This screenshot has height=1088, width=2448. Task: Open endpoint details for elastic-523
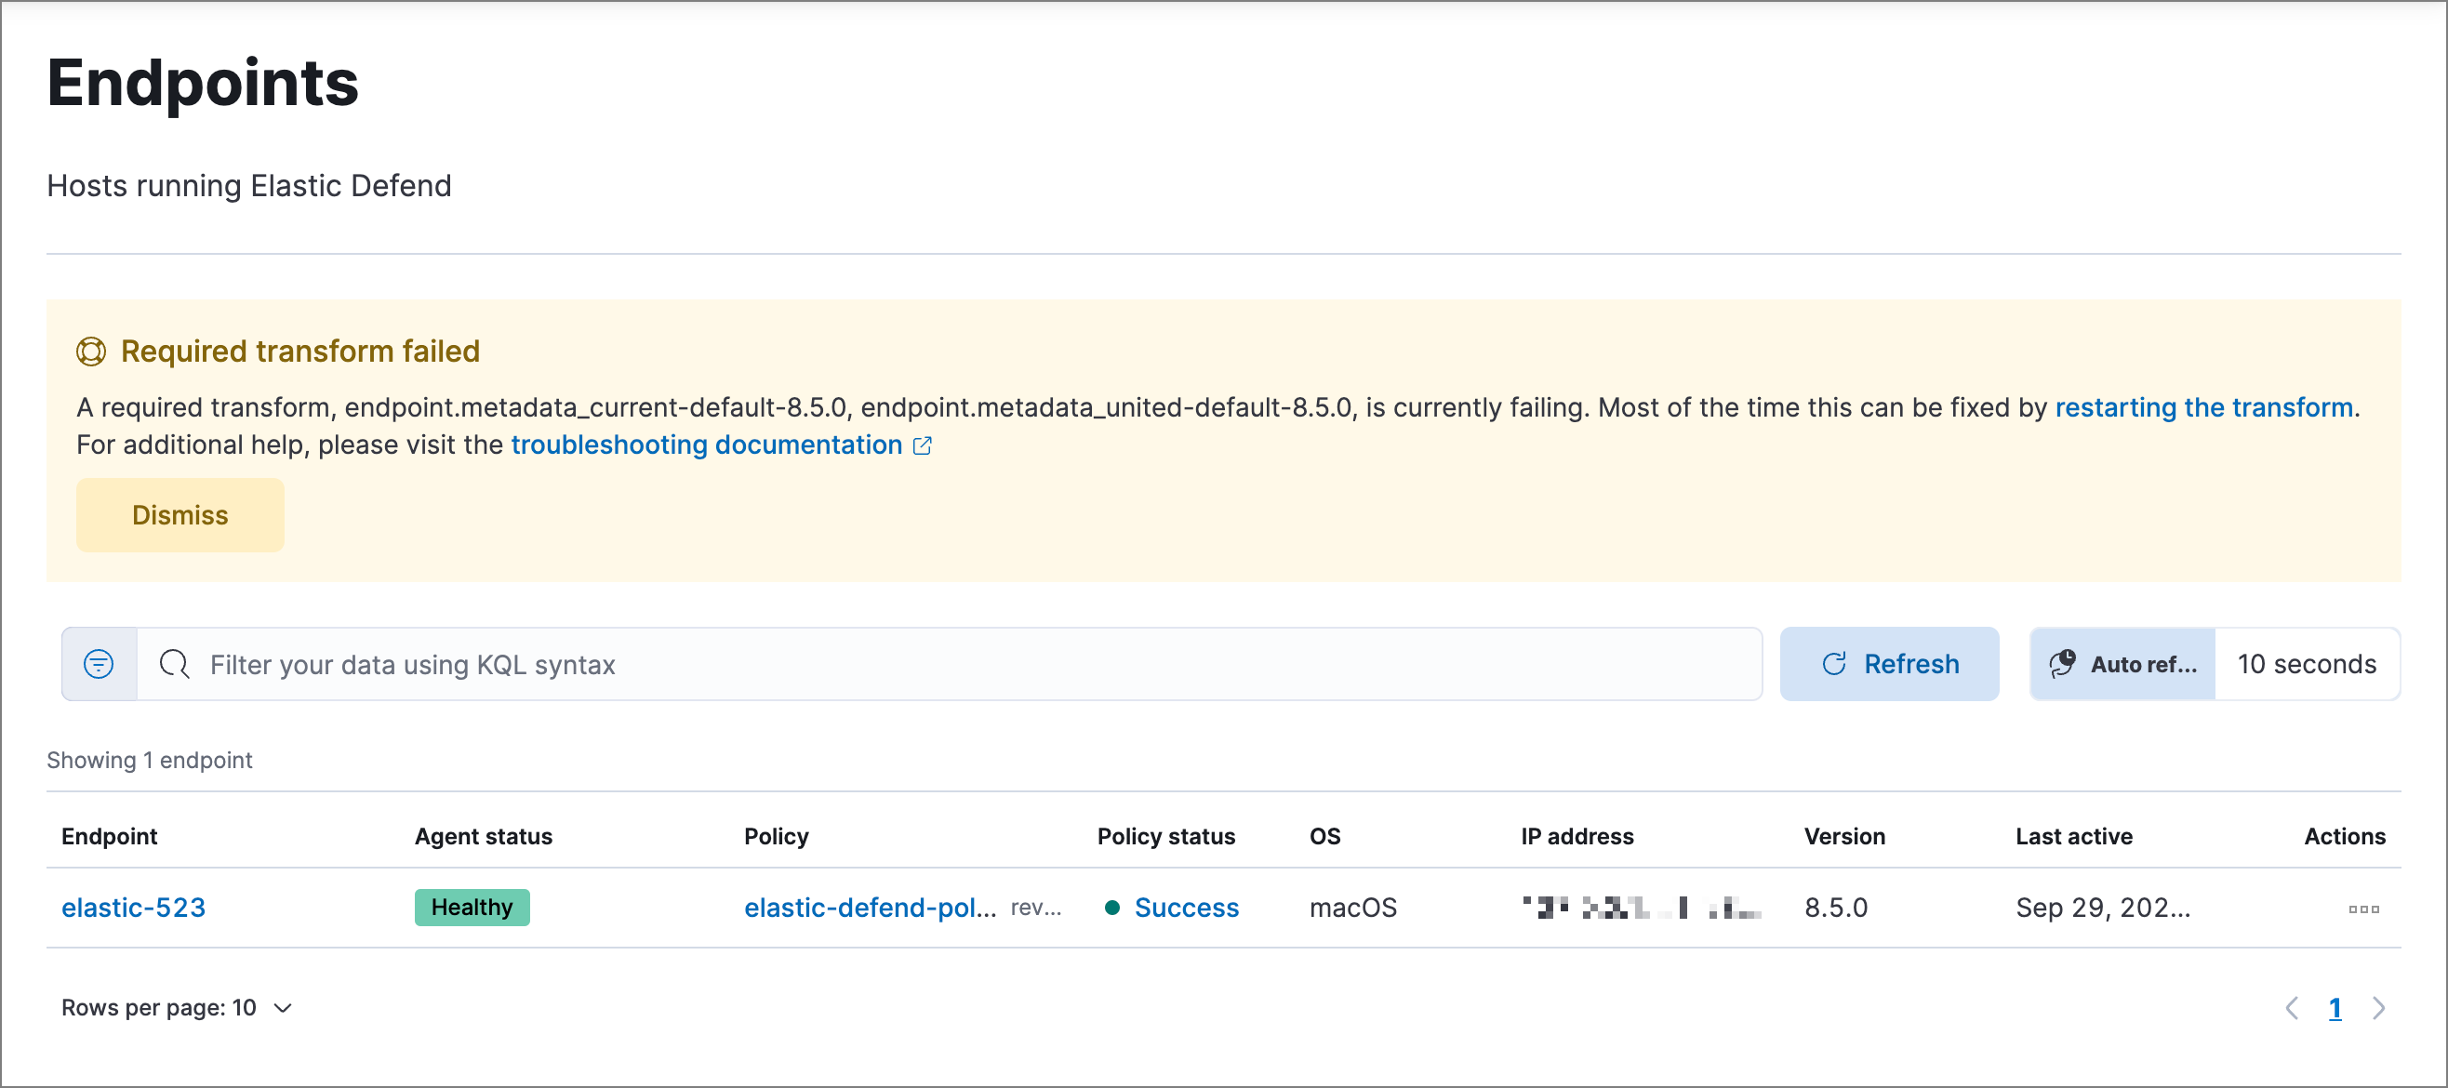(x=133, y=908)
